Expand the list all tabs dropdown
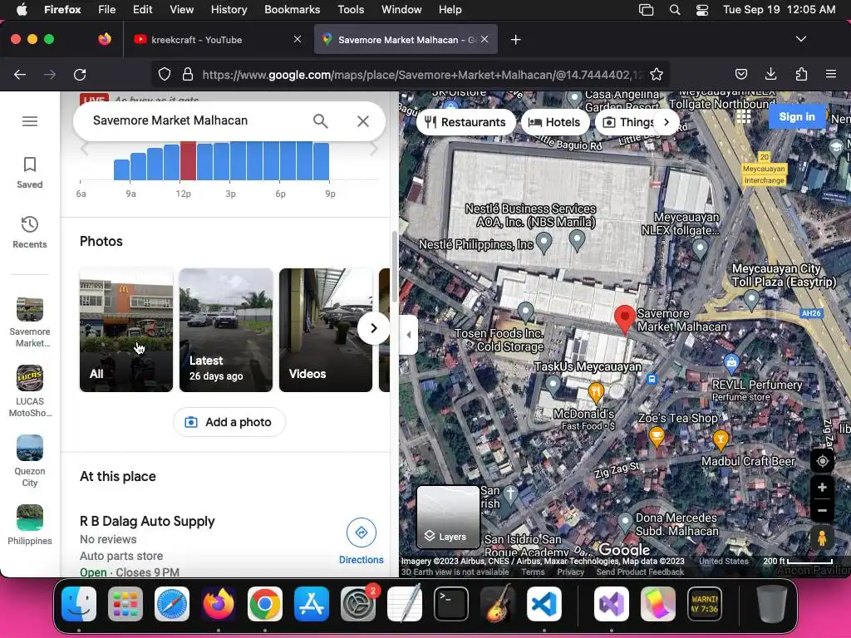 pyautogui.click(x=801, y=39)
